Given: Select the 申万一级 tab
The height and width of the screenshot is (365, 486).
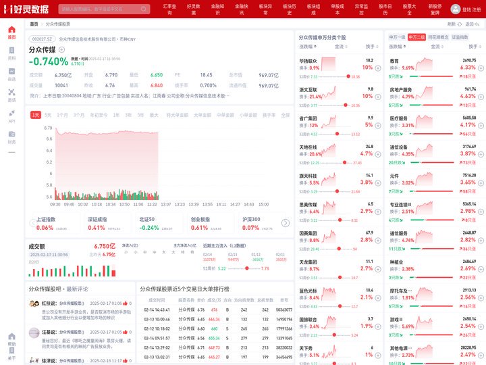Looking at the screenshot, I should click(x=397, y=37).
